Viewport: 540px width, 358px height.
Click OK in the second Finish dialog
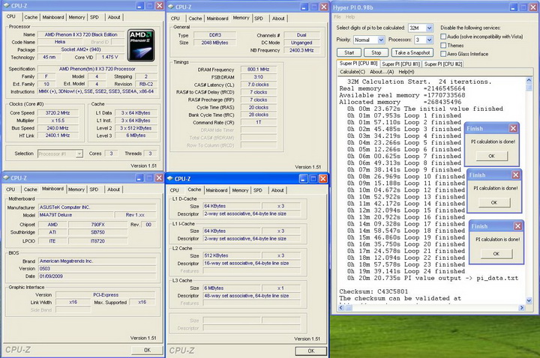point(493,202)
